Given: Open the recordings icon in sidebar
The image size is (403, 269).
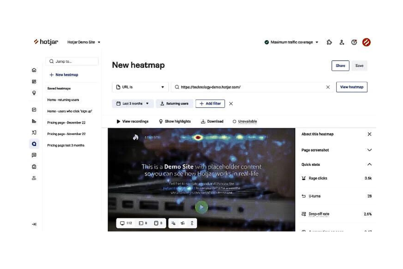Looking at the screenshot, I should pos(34,132).
